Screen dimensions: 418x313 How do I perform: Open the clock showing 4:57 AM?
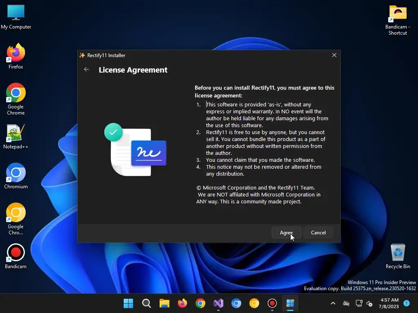tap(389, 303)
